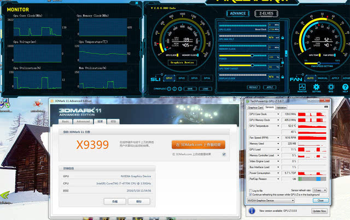Open the NVIDIA Graphics Device selector dropdown
Image resolution: width=350 pixels, height=220 pixels.
pyautogui.click(x=271, y=200)
